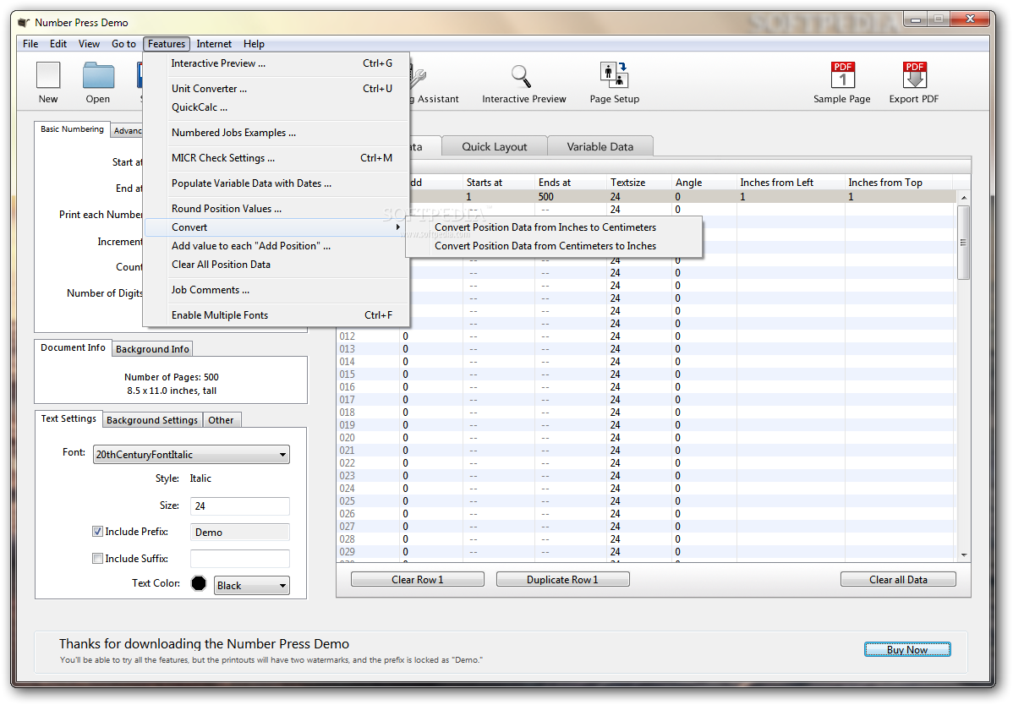Viewport: 1013px width, 705px height.
Task: Select Convert Position Data Centimeters to Inches
Action: point(556,246)
